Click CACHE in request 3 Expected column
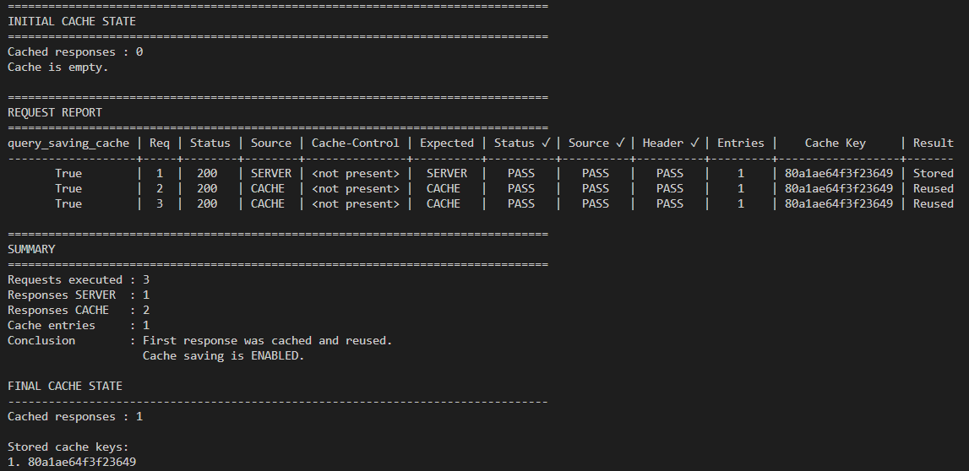 443,203
